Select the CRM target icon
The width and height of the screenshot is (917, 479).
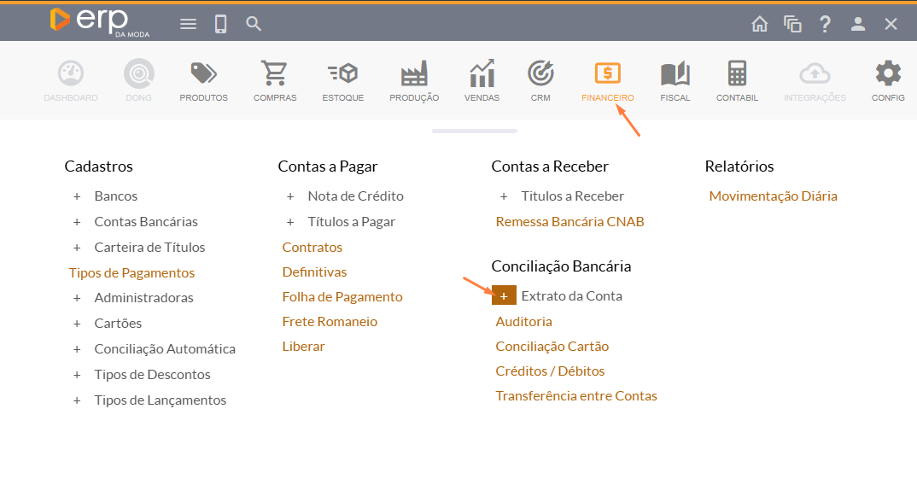[x=540, y=75]
